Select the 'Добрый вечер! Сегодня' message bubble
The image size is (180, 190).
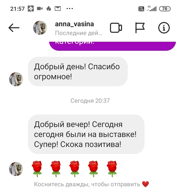(86, 134)
